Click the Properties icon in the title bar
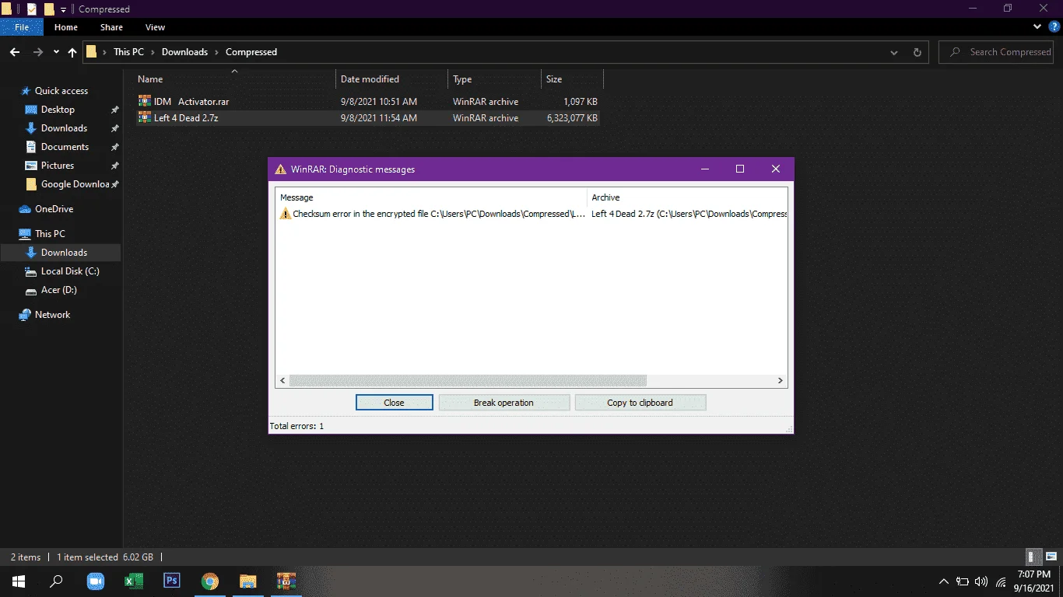The height and width of the screenshot is (597, 1063). coord(32,9)
